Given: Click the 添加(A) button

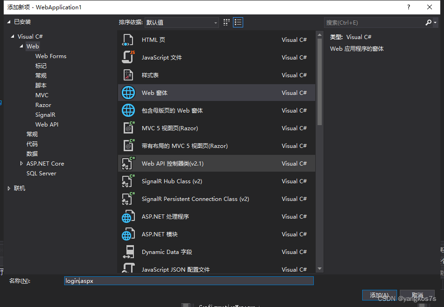Looking at the screenshot, I should point(379,295).
